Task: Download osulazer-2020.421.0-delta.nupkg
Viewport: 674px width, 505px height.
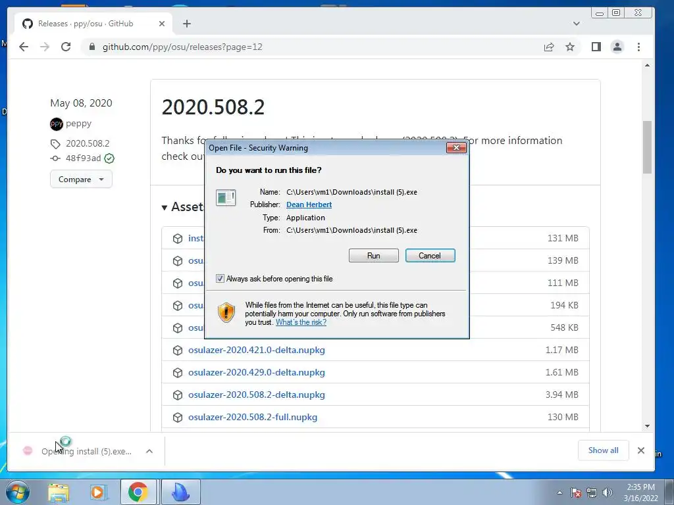Action: pos(257,350)
